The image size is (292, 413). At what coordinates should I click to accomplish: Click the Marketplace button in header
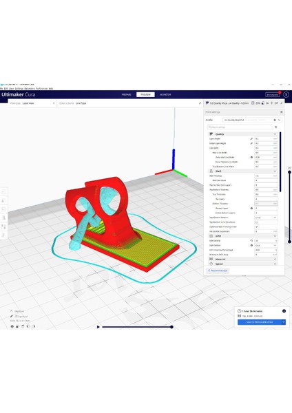272,94
